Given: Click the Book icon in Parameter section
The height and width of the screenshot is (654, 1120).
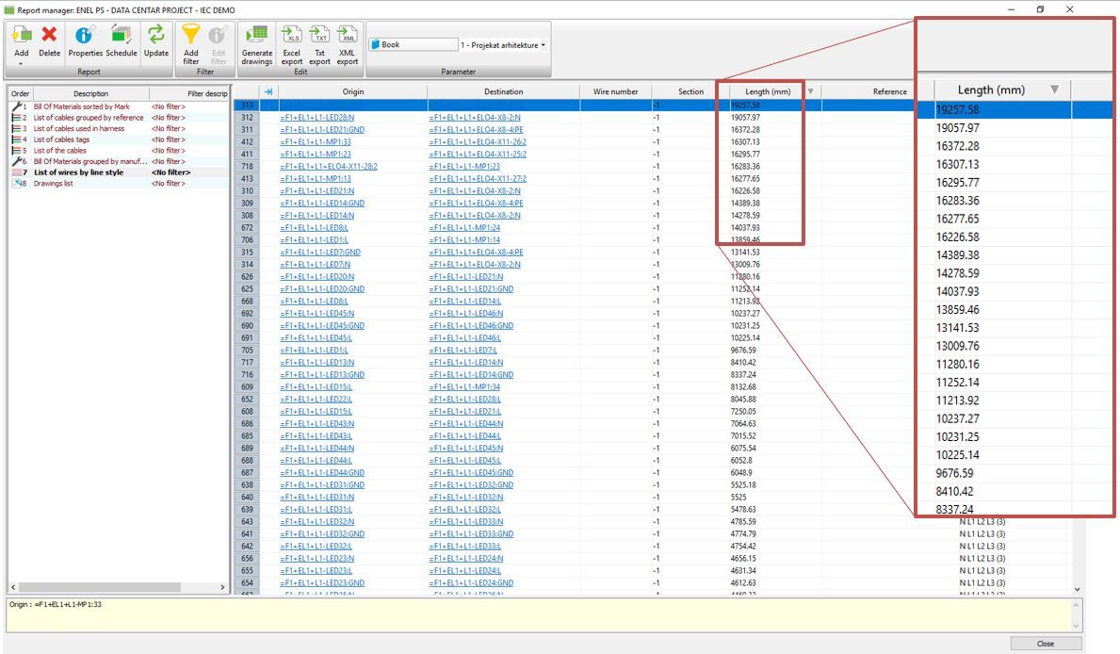Looking at the screenshot, I should pos(377,41).
